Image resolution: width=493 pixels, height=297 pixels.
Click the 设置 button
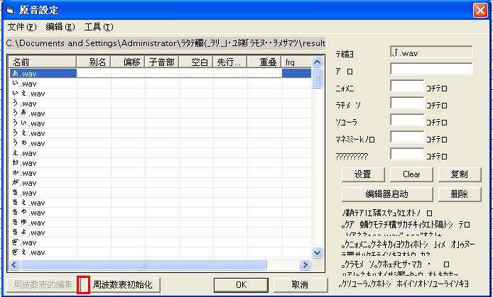click(x=363, y=174)
